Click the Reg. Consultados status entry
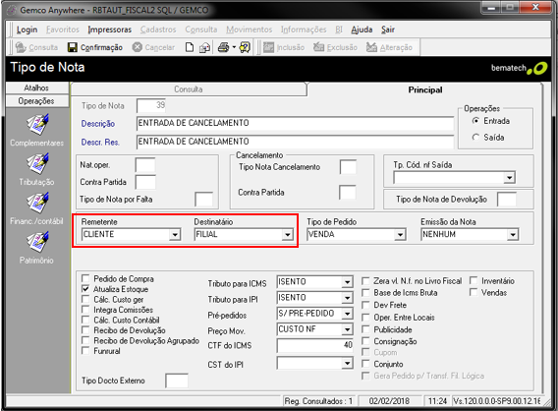The width and height of the screenshot is (558, 411). (318, 401)
